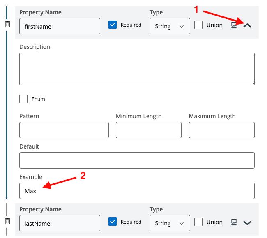Select the Minimum Length input
Viewport: 267px width, 238px height.
[148, 130]
